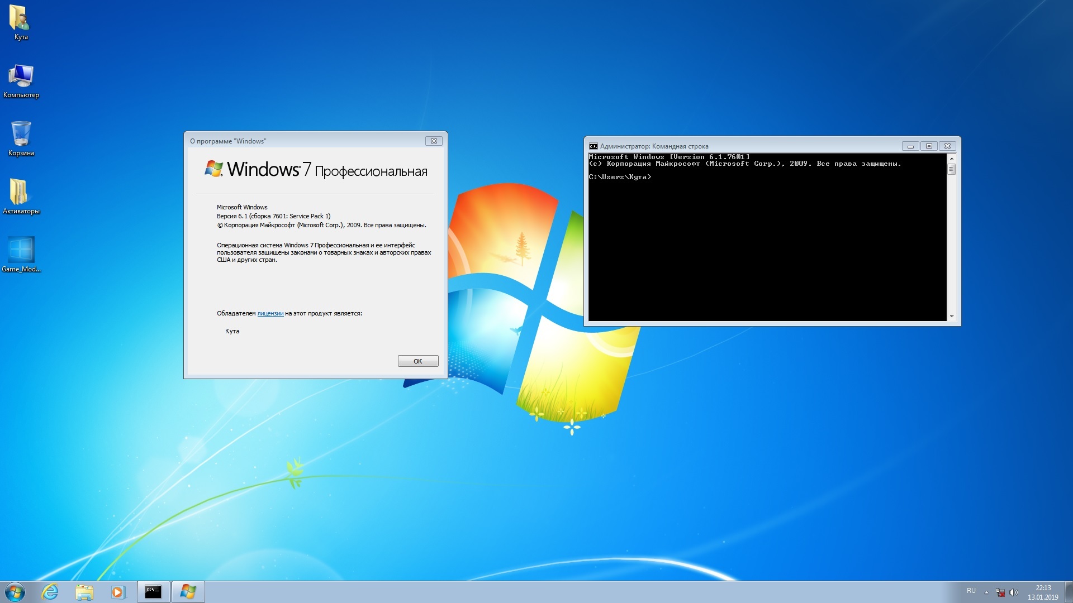Image resolution: width=1073 pixels, height=603 pixels.
Task: Click the licensee name 'Кута' in dialog
Action: 232,331
